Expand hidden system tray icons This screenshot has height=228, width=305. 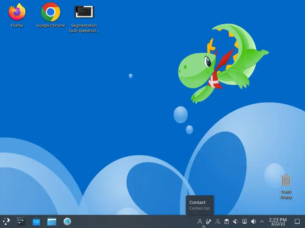(x=262, y=221)
